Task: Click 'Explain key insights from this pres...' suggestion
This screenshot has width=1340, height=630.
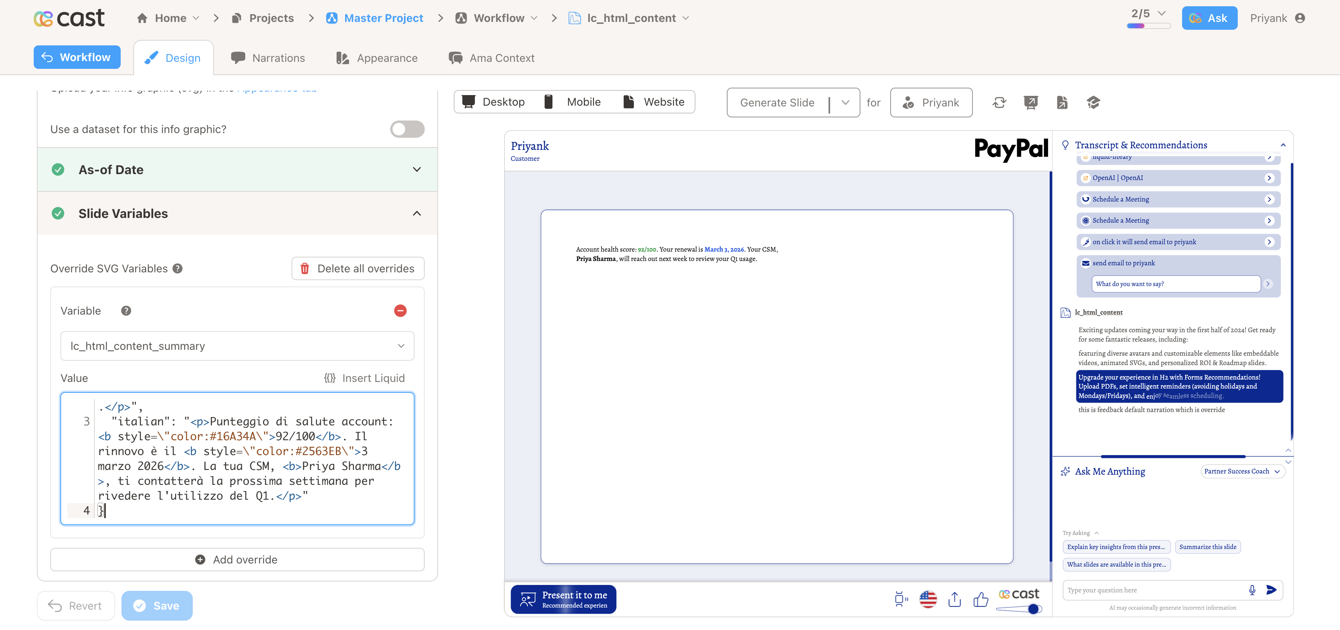Action: click(1116, 547)
